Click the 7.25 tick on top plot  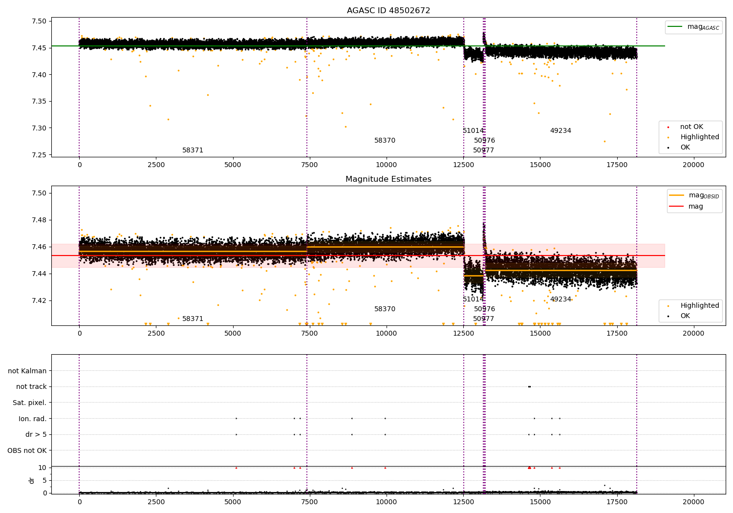[39, 155]
